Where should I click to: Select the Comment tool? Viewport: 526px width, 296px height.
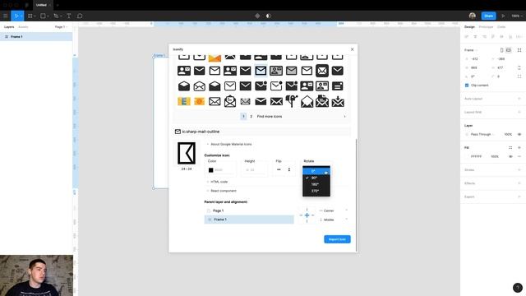80,16
